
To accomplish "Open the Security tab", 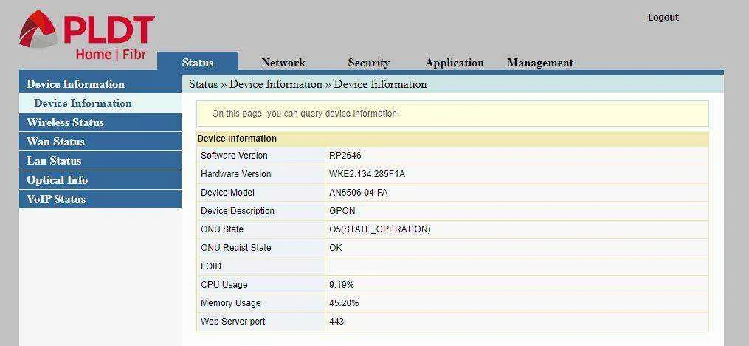I will point(368,63).
